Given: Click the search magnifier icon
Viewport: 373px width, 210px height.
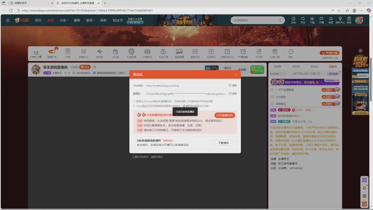Looking at the screenshot, I should click(280, 20).
